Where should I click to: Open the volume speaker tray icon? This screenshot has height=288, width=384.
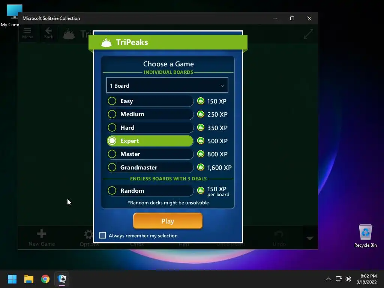(x=348, y=279)
